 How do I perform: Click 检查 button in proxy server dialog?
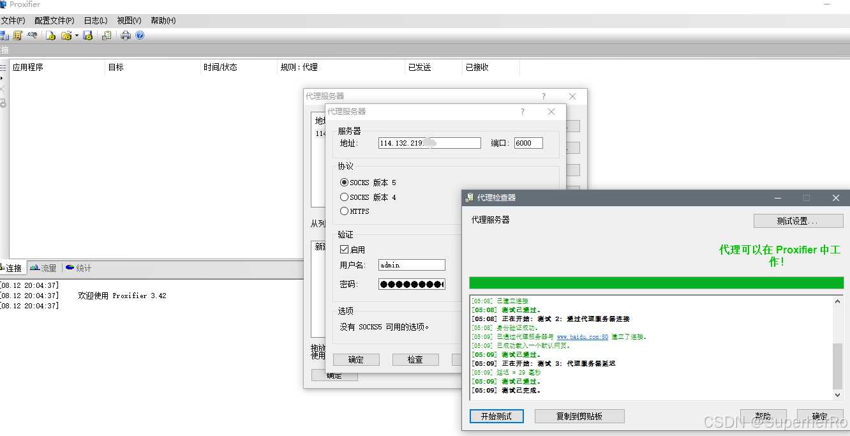click(415, 359)
